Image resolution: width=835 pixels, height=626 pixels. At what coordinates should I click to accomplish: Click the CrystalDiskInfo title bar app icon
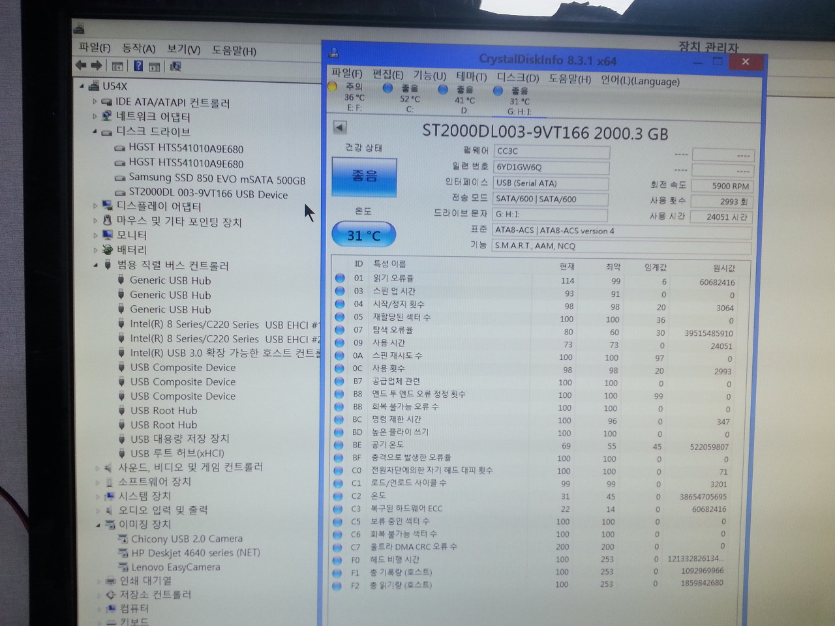click(334, 53)
